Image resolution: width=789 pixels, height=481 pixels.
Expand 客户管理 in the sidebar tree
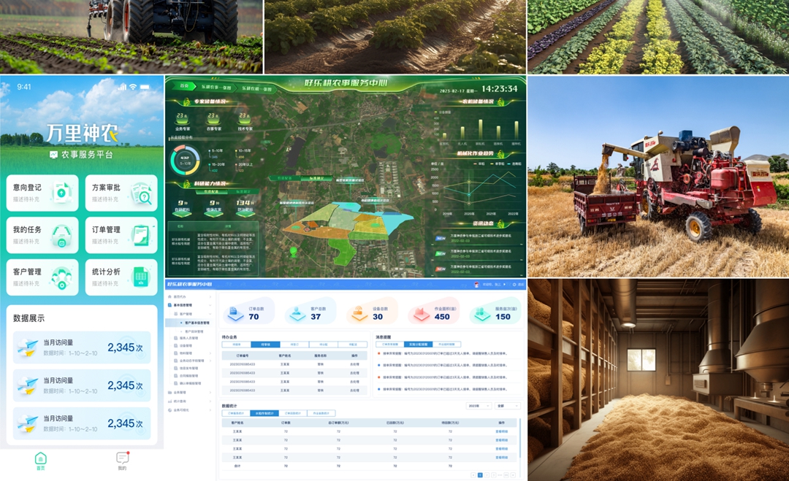tap(186, 314)
